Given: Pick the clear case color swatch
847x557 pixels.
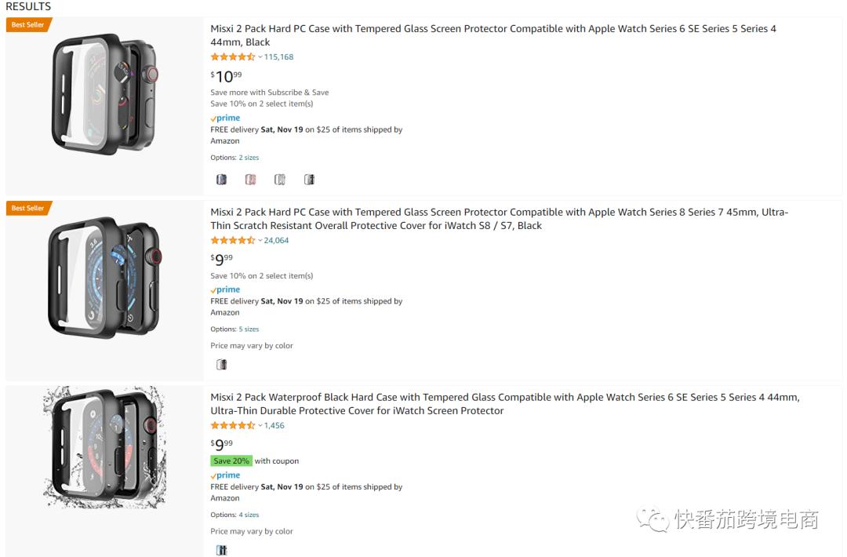Looking at the screenshot, I should (280, 180).
